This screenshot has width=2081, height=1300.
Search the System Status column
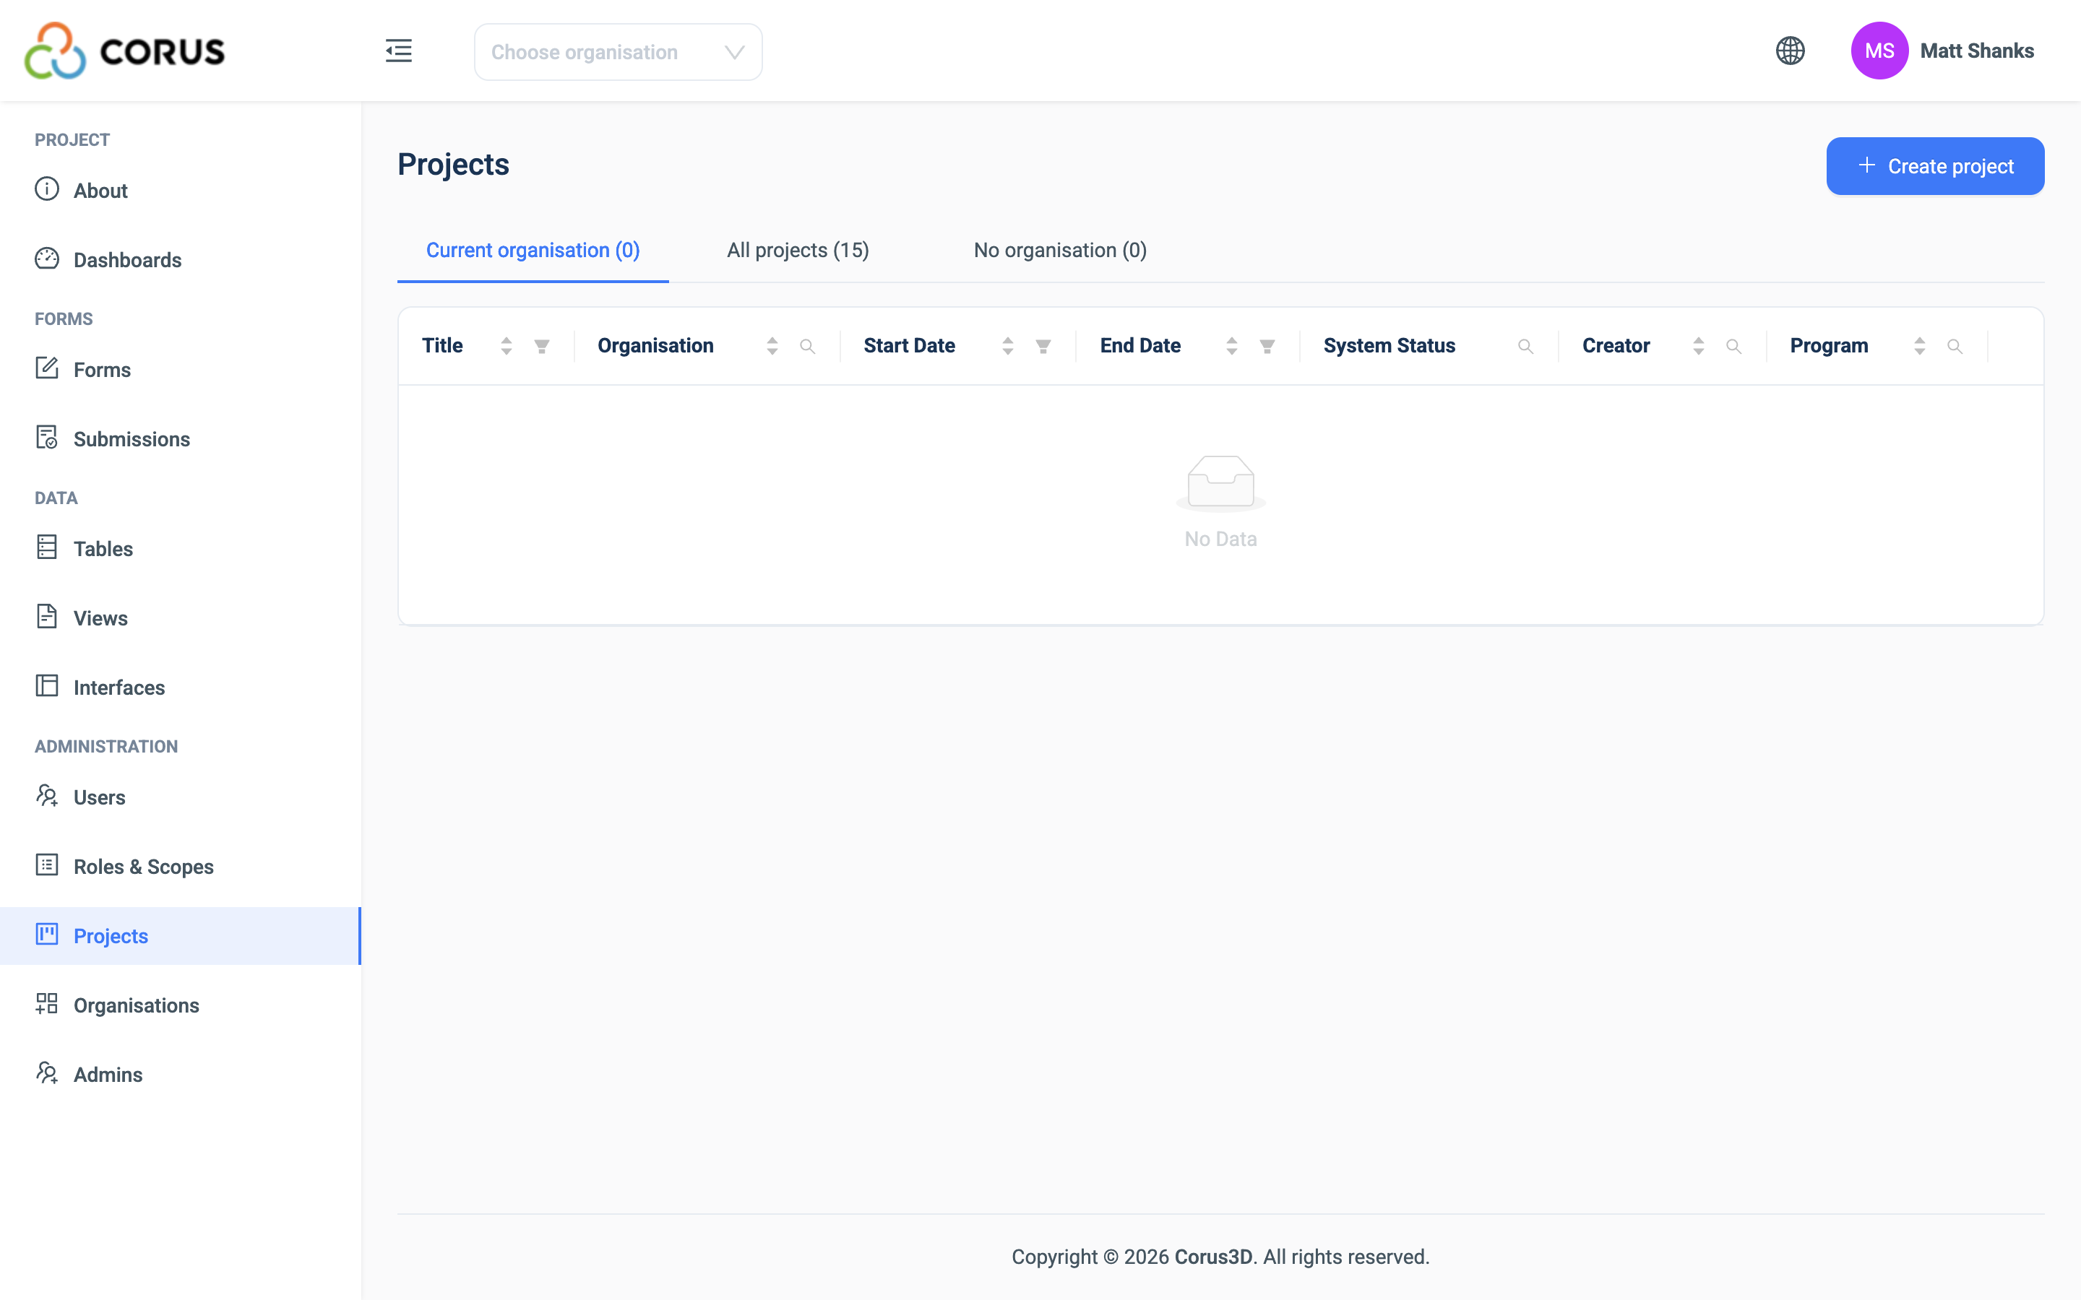pos(1525,347)
